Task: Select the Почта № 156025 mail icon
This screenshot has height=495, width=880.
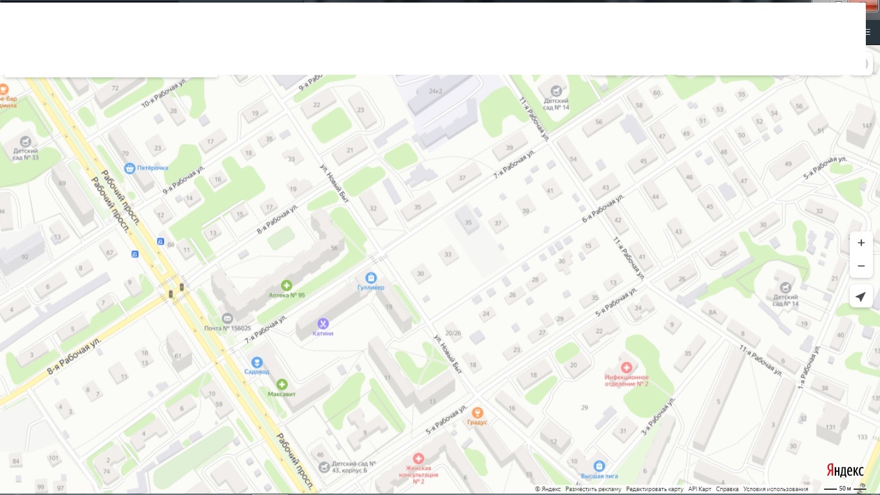Action: pyautogui.click(x=227, y=318)
